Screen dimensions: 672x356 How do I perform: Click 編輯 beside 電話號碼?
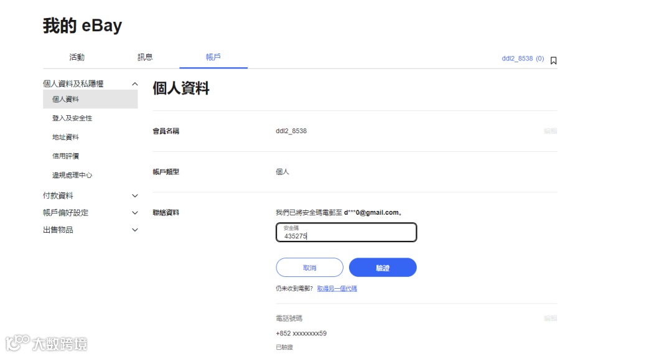pos(550,318)
